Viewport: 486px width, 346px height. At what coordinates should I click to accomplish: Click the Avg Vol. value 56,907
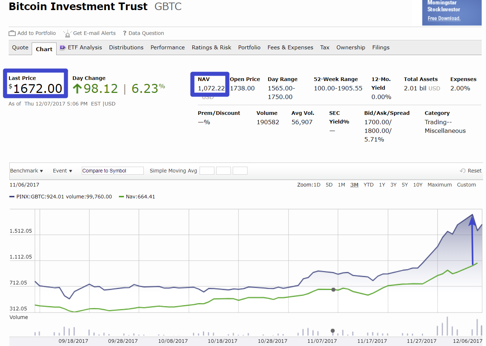click(x=302, y=122)
